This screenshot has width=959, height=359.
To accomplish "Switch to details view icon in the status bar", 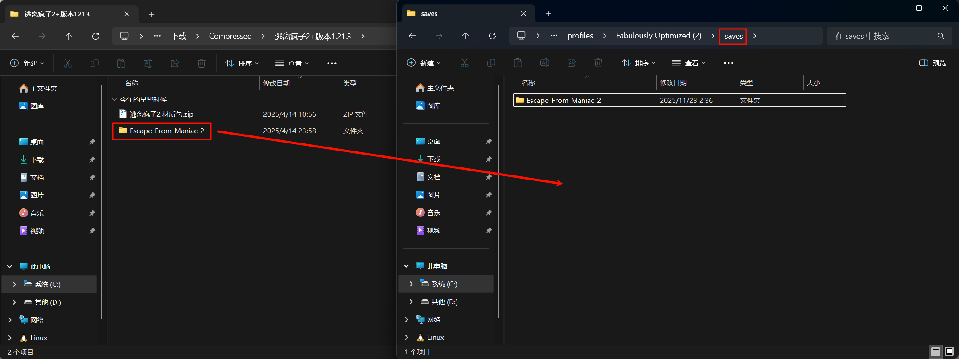I will [x=936, y=352].
